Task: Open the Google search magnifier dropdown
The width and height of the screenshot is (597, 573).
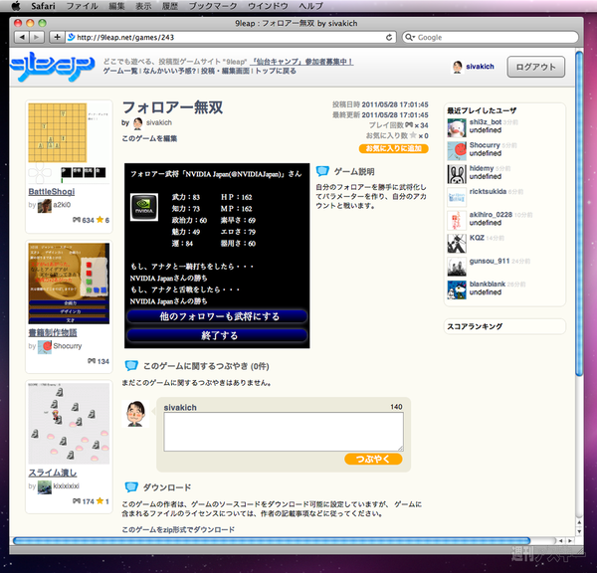Action: pos(410,38)
